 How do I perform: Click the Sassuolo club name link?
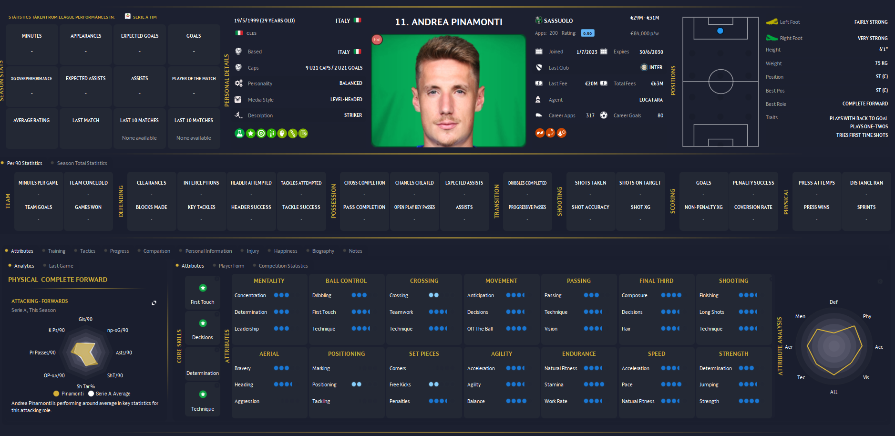(x=558, y=21)
